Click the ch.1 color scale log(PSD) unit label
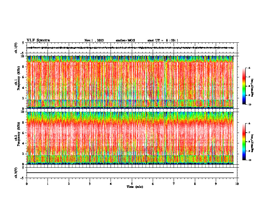Viewport: 267px width, 206px height. pyautogui.click(x=253, y=88)
